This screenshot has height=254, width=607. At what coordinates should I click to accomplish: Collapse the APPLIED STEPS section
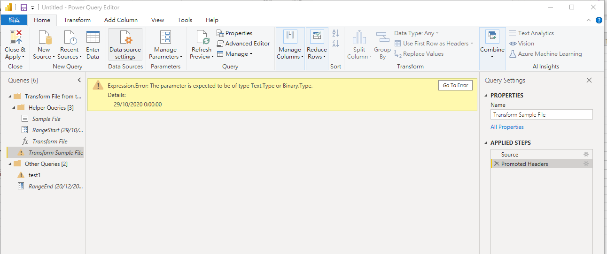point(486,143)
